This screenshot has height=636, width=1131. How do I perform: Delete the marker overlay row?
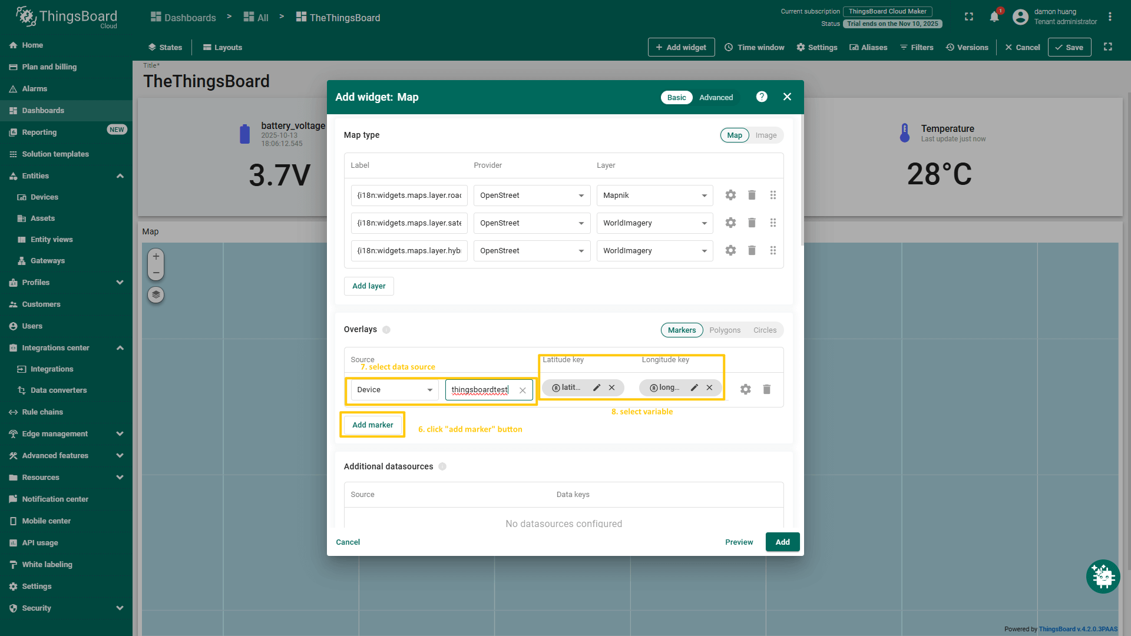(x=766, y=389)
